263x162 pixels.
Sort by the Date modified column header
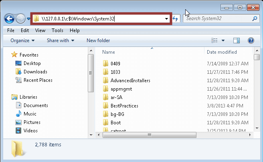tap(222, 52)
